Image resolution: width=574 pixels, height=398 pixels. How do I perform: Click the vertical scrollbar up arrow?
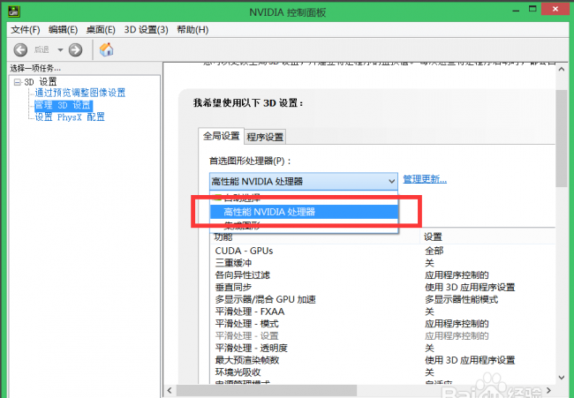click(561, 69)
